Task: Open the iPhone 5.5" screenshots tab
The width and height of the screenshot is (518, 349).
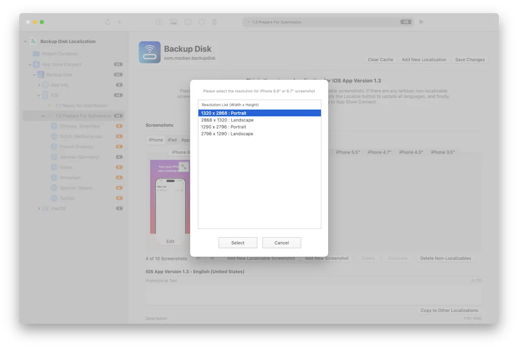Action: (348, 152)
